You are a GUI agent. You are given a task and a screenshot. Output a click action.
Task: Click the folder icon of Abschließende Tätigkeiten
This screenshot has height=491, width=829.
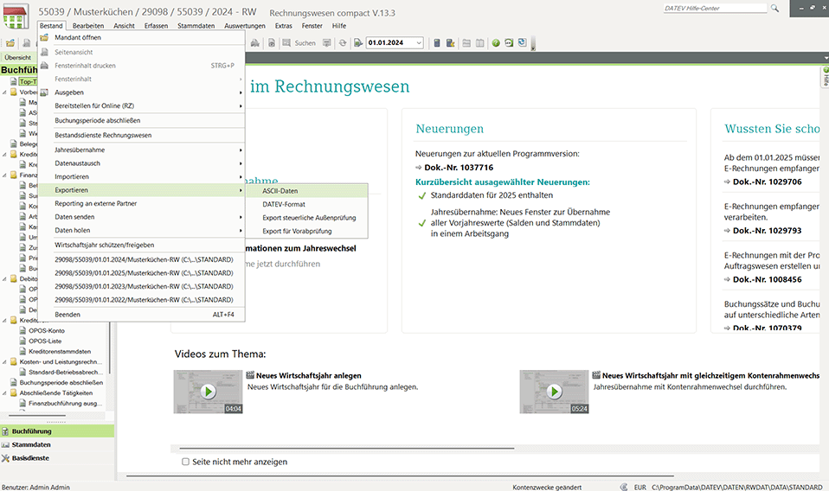tap(14, 392)
